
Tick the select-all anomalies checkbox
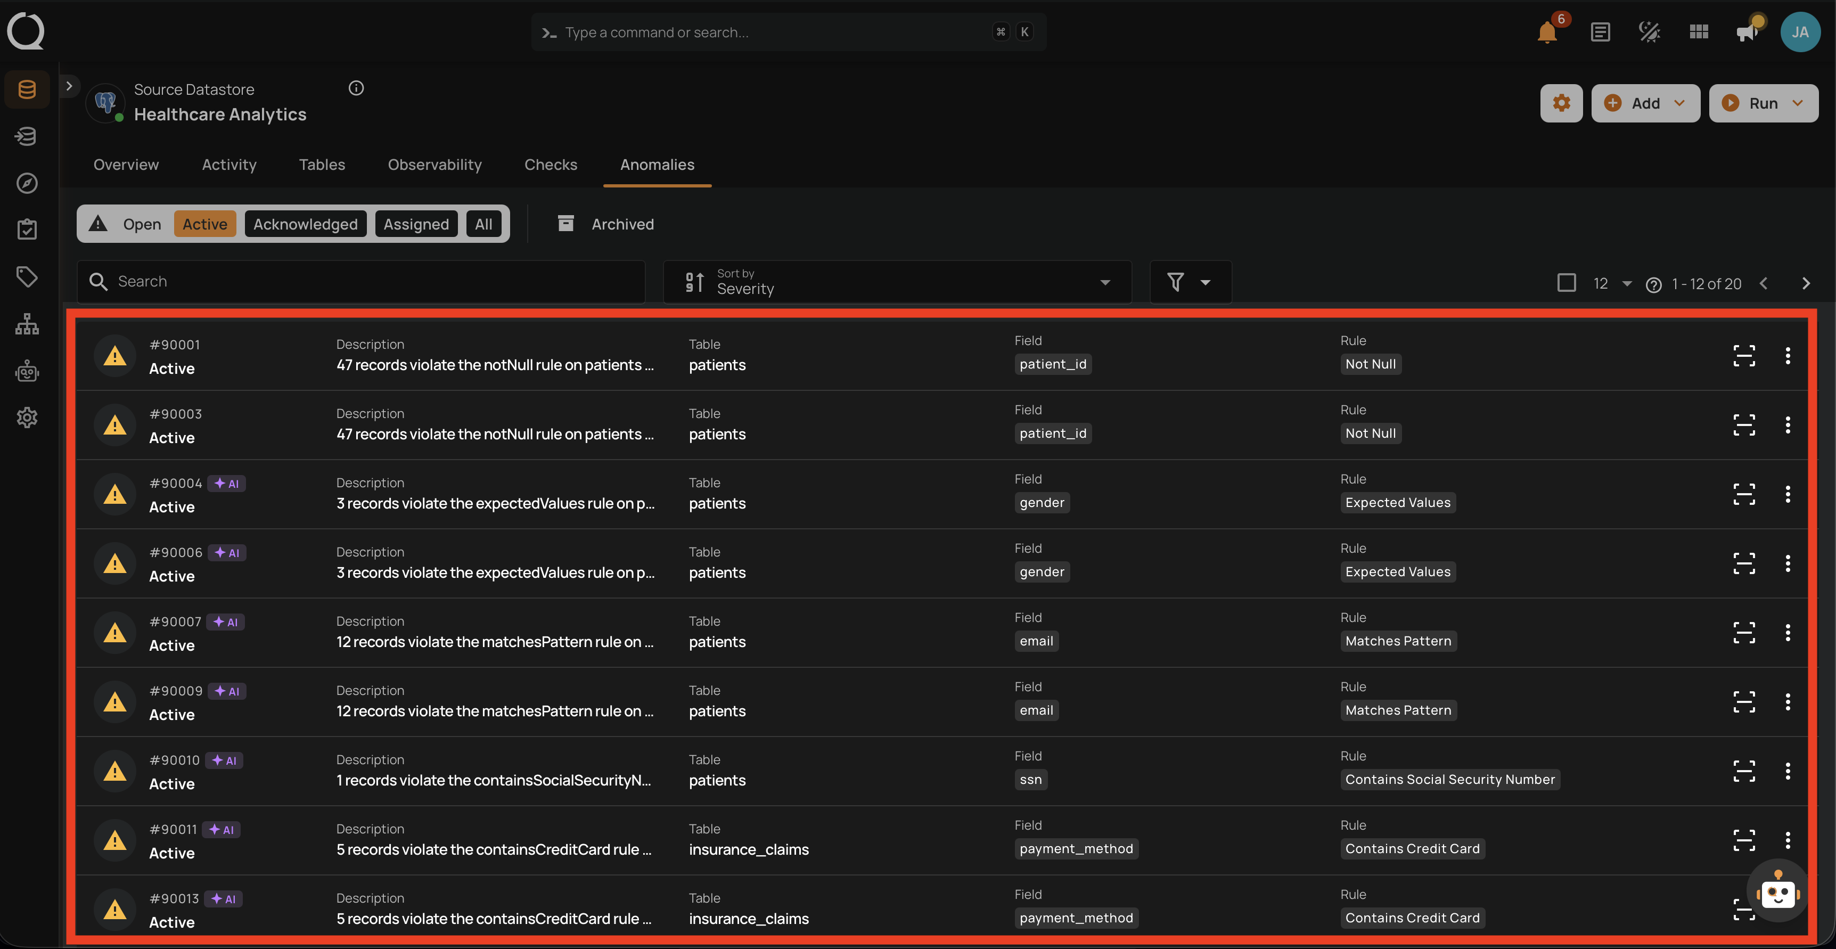tap(1566, 283)
